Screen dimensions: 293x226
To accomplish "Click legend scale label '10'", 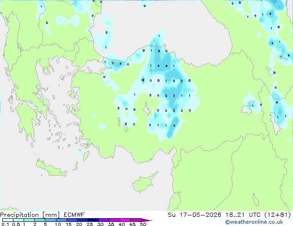I will pos(58,224).
